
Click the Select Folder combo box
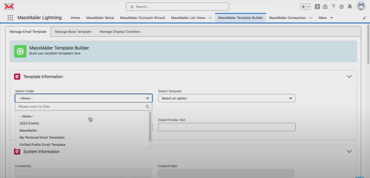click(83, 98)
